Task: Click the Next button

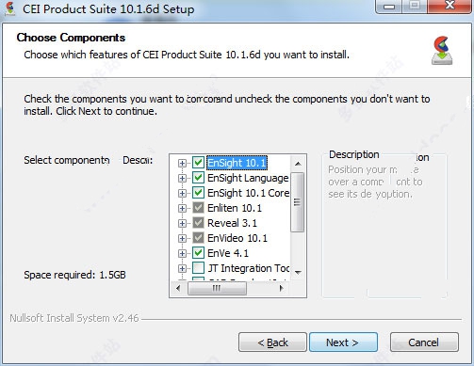Action: pos(343,342)
